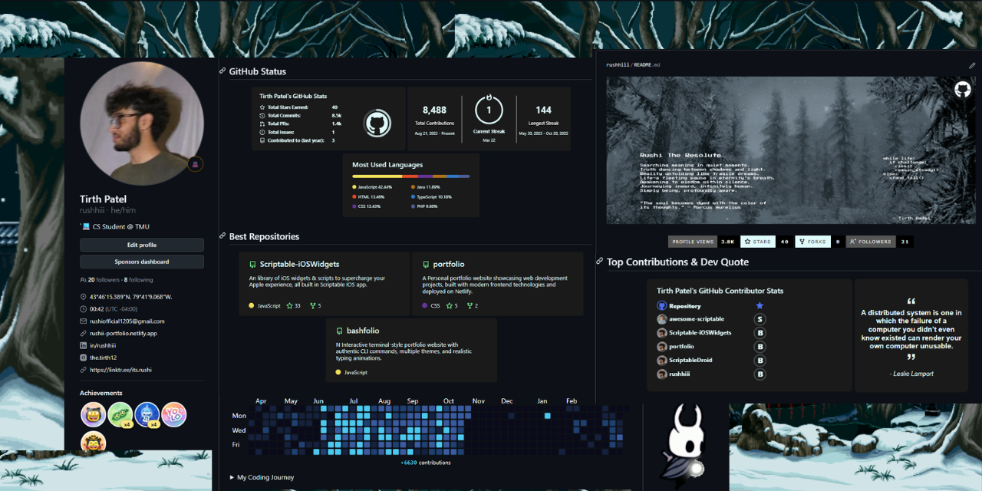Click the README.md breadcrumb text

pos(646,65)
